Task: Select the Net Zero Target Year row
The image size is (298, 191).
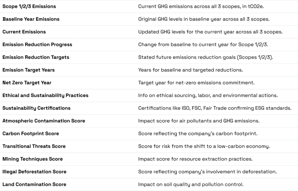Action: click(27, 83)
